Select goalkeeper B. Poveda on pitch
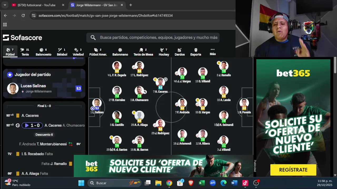The height and width of the screenshot is (189, 337). tap(244, 106)
